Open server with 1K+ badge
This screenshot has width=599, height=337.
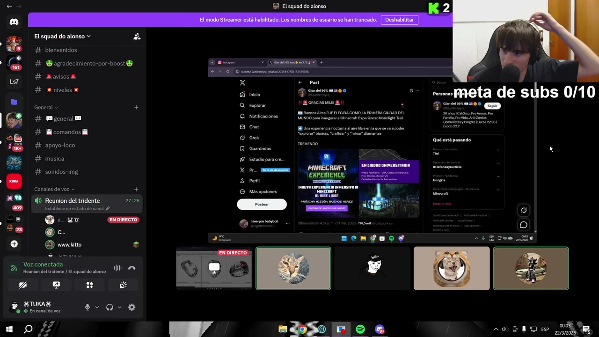point(14,142)
